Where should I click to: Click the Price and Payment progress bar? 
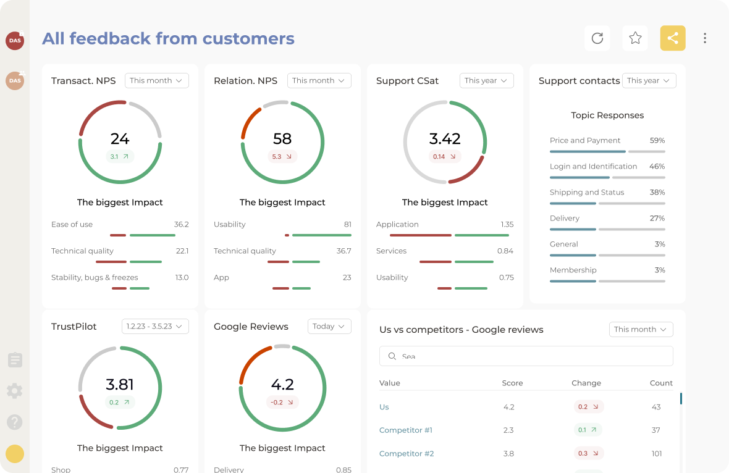pyautogui.click(x=607, y=150)
